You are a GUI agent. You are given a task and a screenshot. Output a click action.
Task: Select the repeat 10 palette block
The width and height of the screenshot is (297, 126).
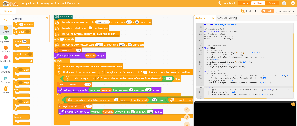[21, 42]
